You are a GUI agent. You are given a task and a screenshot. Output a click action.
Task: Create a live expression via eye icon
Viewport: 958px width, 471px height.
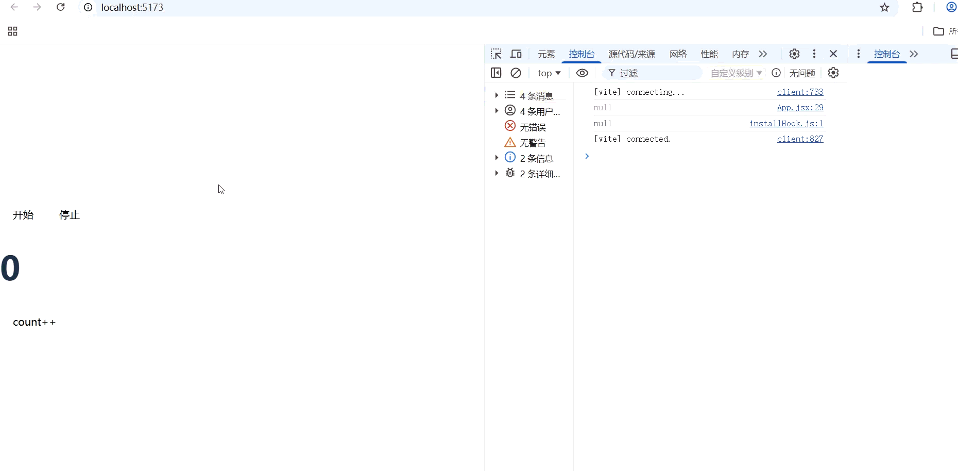point(582,73)
